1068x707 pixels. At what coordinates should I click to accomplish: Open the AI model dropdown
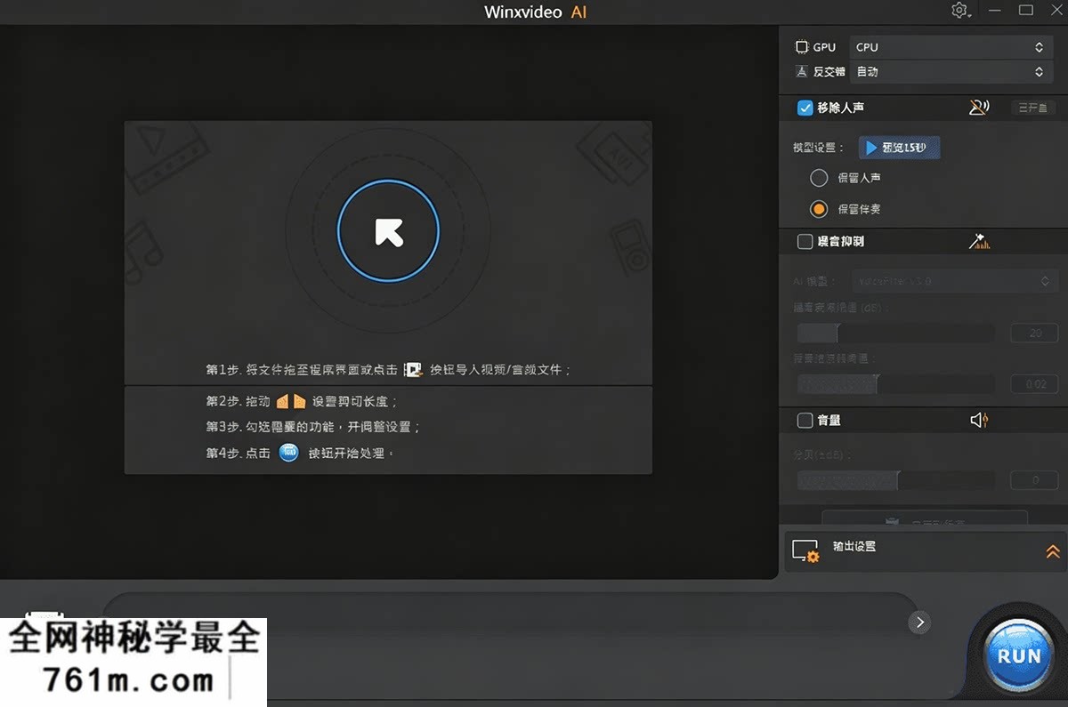[x=954, y=281]
